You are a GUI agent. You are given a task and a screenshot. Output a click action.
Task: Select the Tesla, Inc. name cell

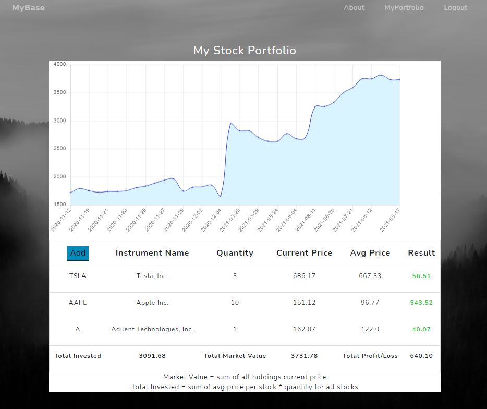(x=152, y=276)
